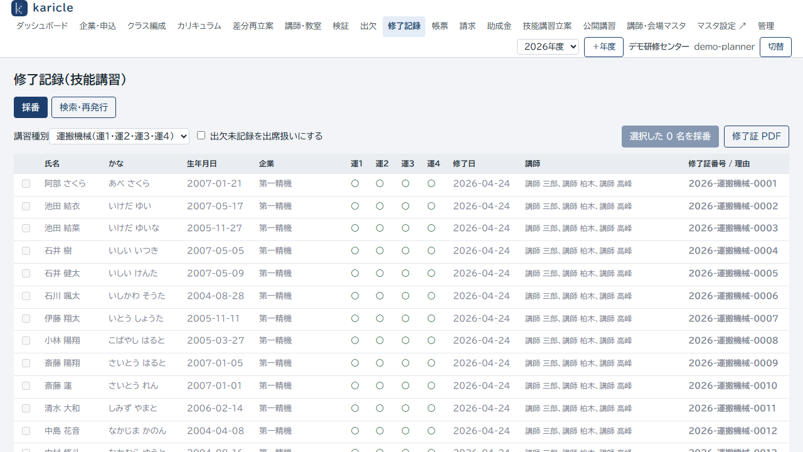
Task: Open クラス編成 menu item
Action: (x=147, y=26)
